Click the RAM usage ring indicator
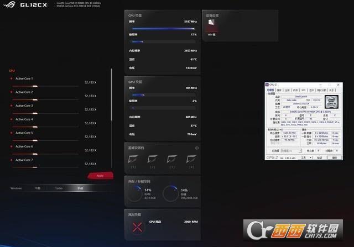Screen dimensions: 354x247 tap(134, 192)
